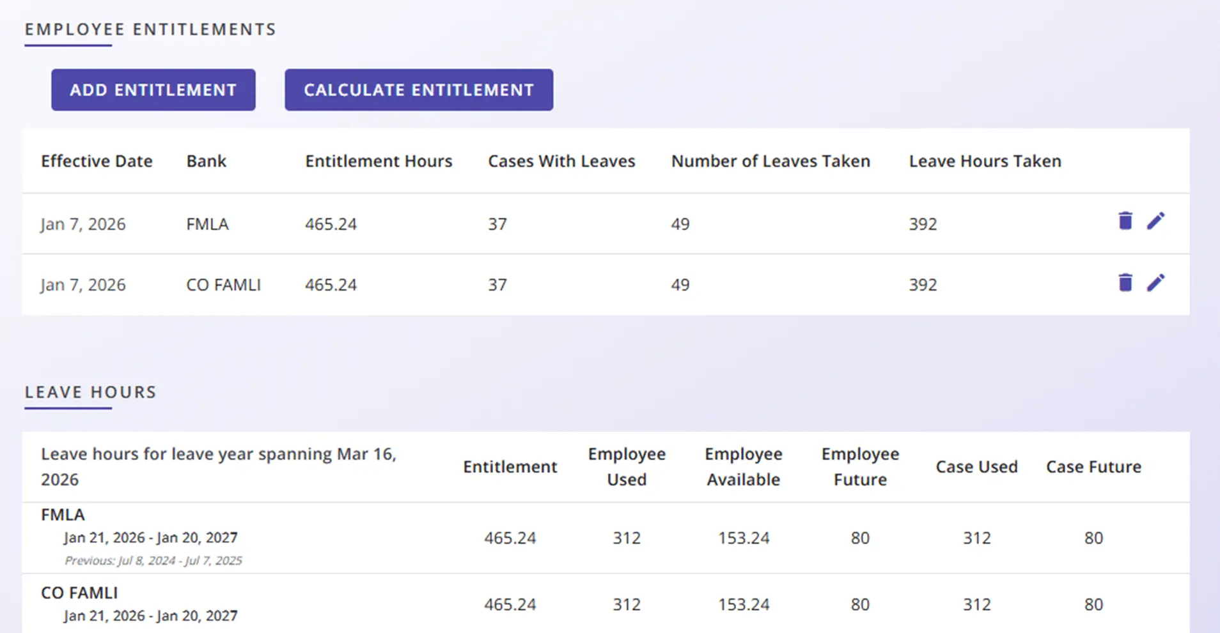
Task: Click the Employee Available column header
Action: (x=744, y=467)
